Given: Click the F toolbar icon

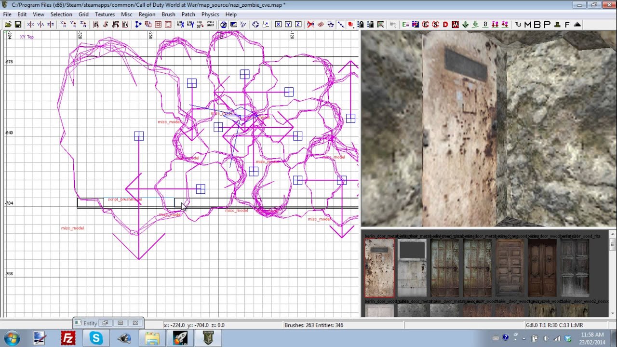Looking at the screenshot, I should click(567, 25).
